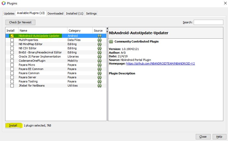Open Help for the Plugins dialog
The height and width of the screenshot is (141, 228).
[219, 137]
